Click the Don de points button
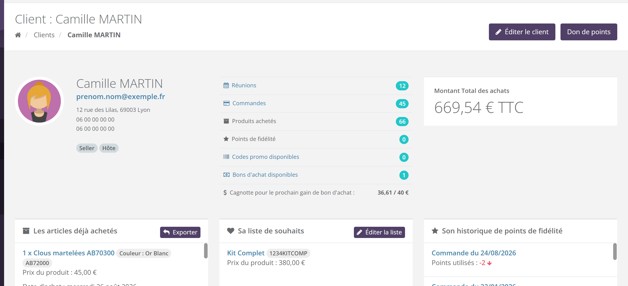The image size is (628, 286). (x=589, y=32)
